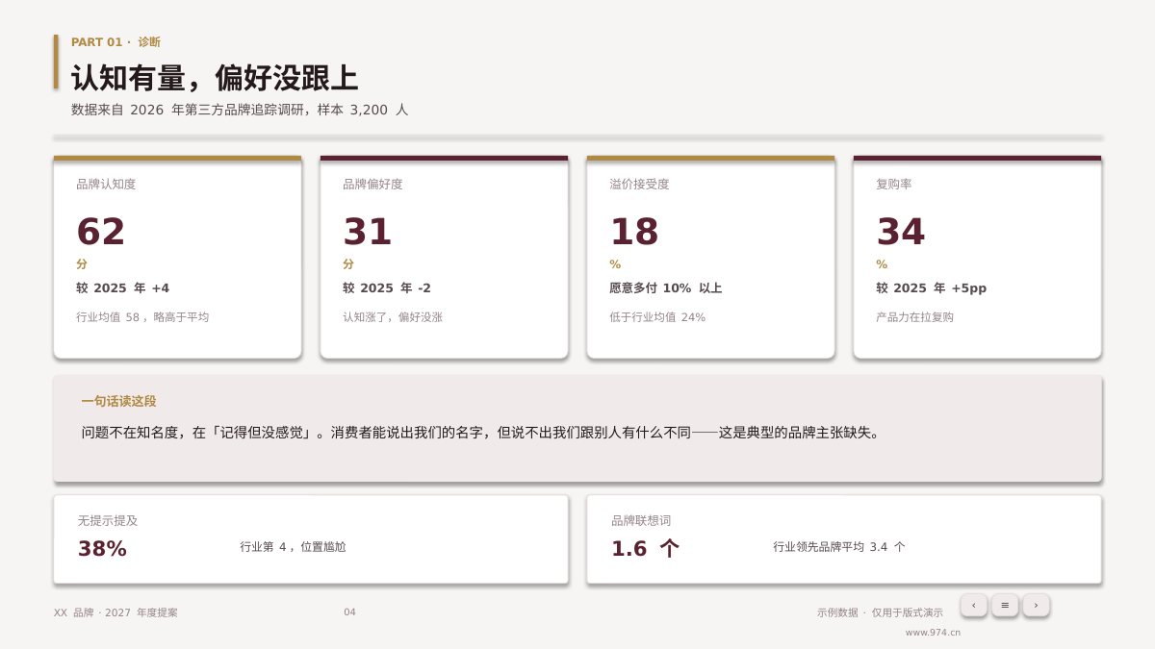This screenshot has width=1155, height=649.
Task: Select the summary sentence about 品牌主张缺失
Action: 480,433
